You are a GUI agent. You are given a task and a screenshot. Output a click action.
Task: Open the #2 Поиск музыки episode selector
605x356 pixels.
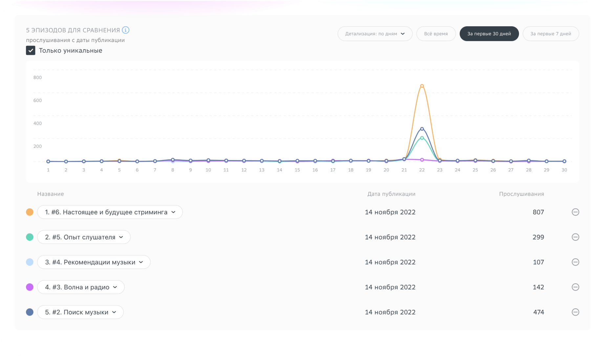(x=80, y=312)
